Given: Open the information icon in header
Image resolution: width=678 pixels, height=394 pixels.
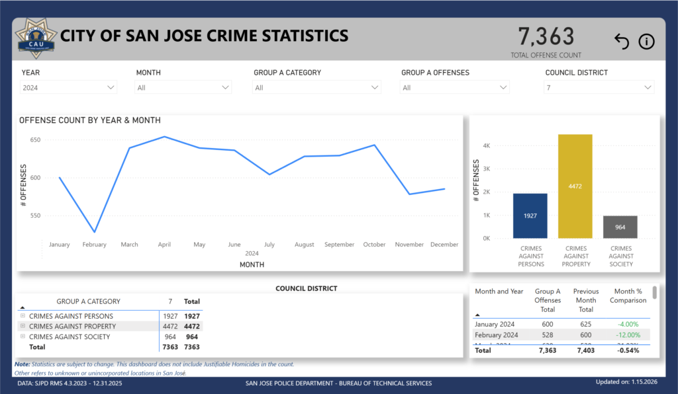Looking at the screenshot, I should 646,42.
